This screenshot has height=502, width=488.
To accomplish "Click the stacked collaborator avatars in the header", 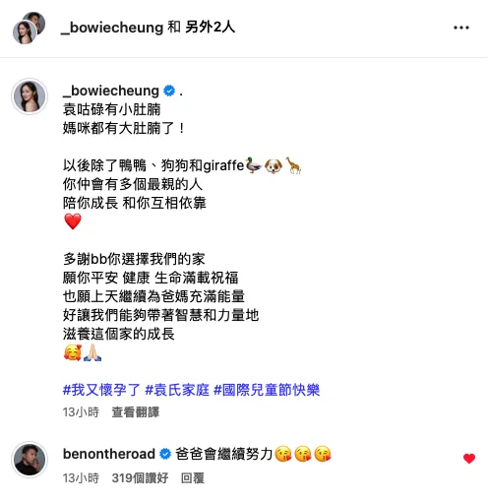I will 29,28.
